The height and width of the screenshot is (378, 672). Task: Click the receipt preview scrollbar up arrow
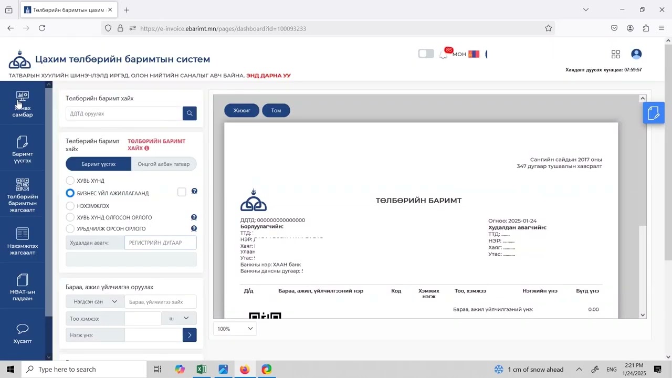(x=643, y=98)
